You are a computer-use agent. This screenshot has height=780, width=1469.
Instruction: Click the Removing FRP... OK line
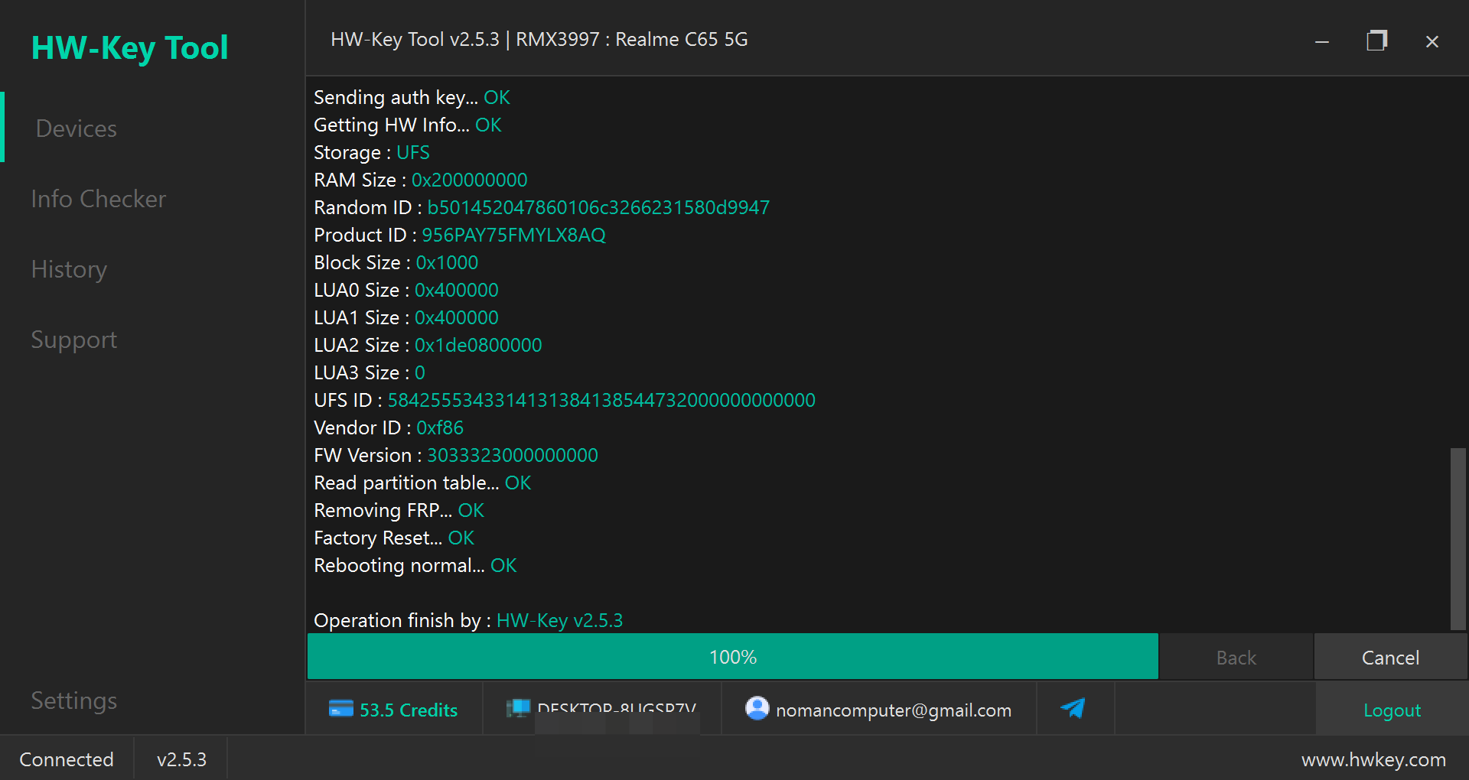(399, 510)
